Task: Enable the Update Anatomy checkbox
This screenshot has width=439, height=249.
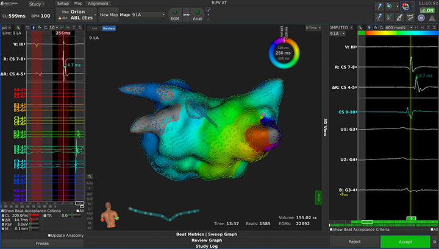Action: (50, 235)
